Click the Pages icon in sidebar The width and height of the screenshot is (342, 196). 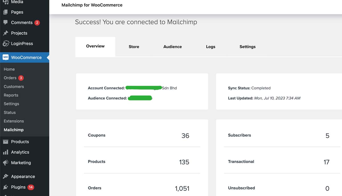[5, 12]
